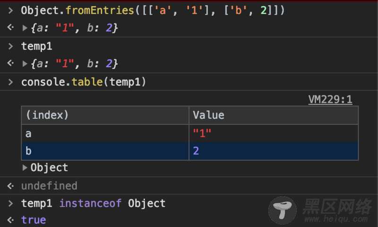
Task: Click the number 2 value in table row b
Action: [196, 151]
